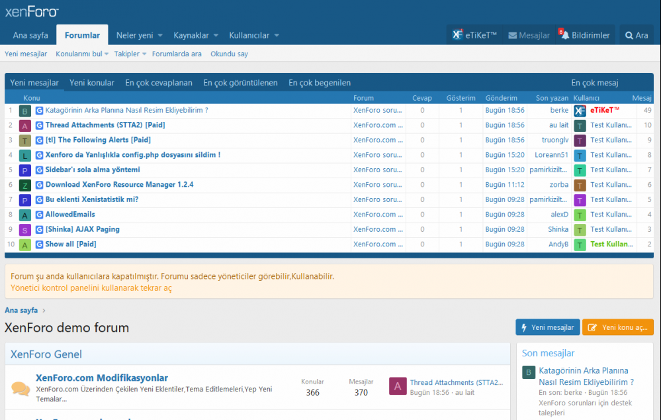Screen dimensions: 661x420
Task: Click avatar A beside Thread Attachments row
Action: 25,125
